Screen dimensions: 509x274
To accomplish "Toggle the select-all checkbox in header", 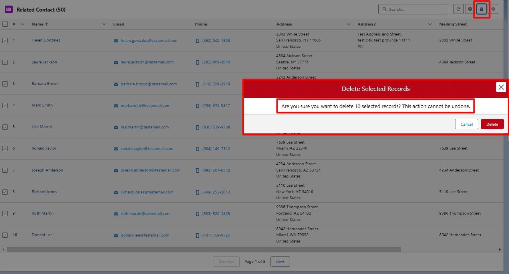I will pyautogui.click(x=5, y=24).
